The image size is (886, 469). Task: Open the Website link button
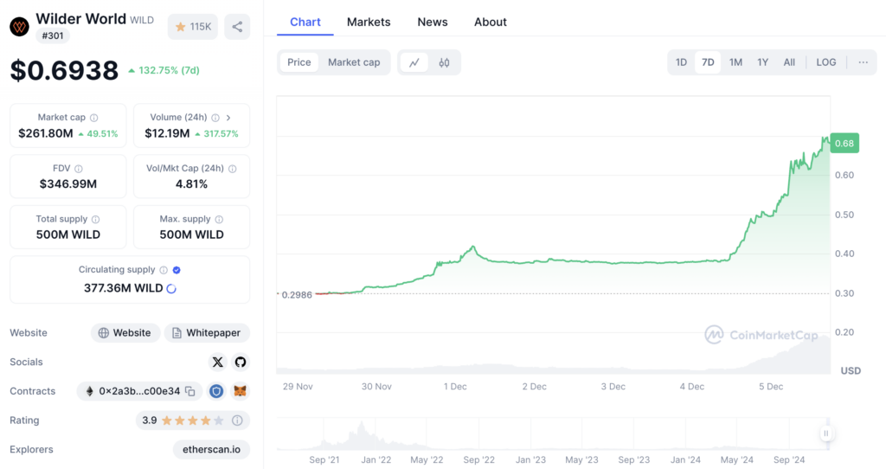tap(125, 333)
